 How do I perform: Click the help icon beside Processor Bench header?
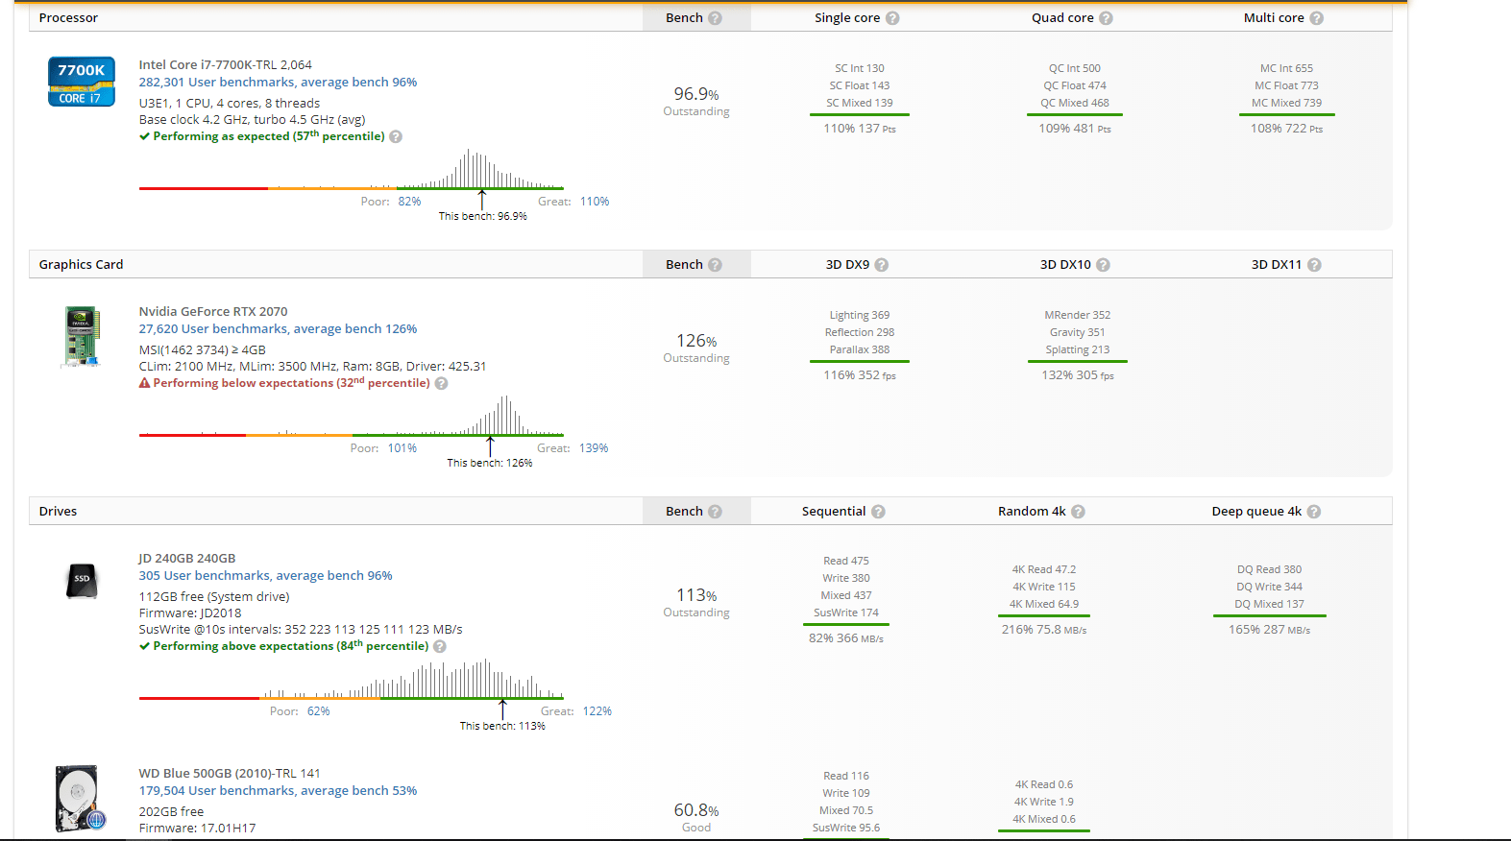[715, 18]
